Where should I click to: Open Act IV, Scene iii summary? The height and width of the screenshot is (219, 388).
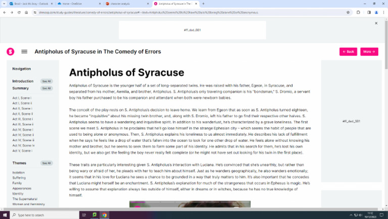[23, 140]
